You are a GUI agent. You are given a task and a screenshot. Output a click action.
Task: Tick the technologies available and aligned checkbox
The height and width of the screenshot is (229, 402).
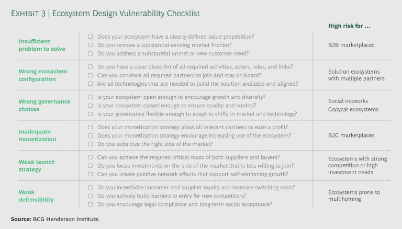(x=91, y=84)
